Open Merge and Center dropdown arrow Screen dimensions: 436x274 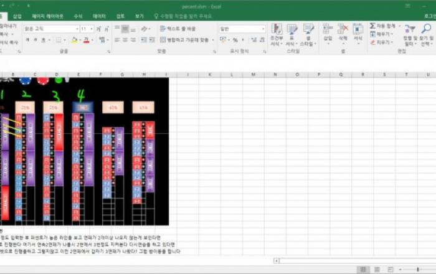point(213,40)
